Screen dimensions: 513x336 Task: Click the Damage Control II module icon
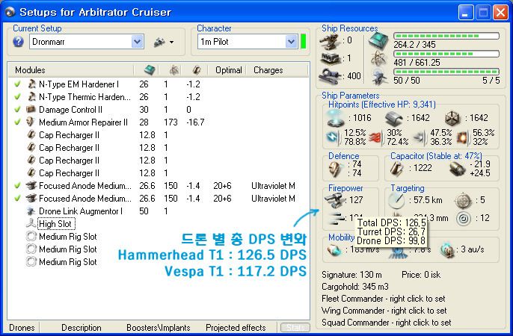coord(31,110)
